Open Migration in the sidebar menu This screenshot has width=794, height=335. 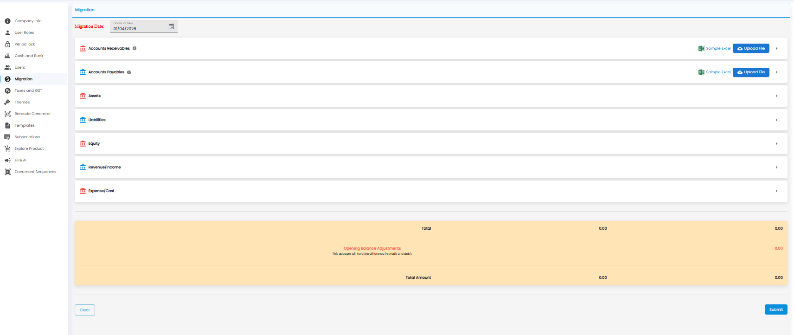(x=34, y=79)
